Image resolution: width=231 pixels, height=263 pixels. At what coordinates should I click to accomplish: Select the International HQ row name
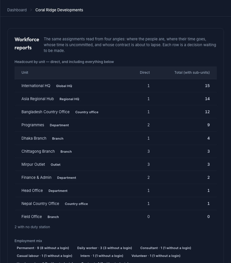[36, 86]
